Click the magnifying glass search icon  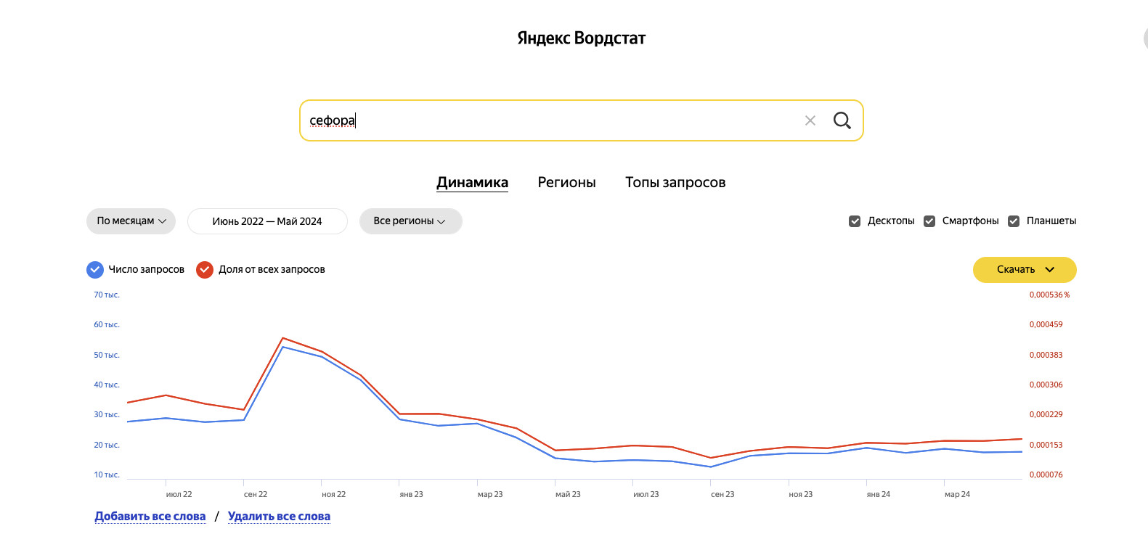(842, 120)
